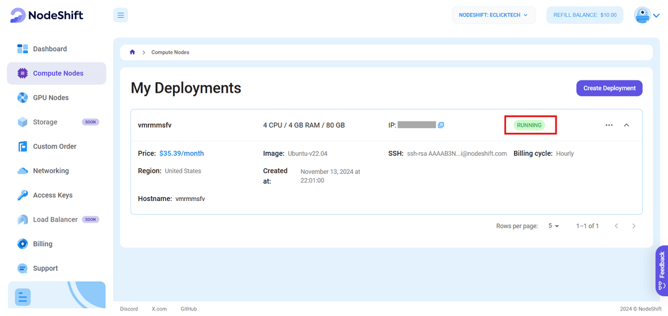Screen dimensions: 668x316
Task: Open the NodeShift: EclickTech project dropdown
Action: pyautogui.click(x=494, y=15)
